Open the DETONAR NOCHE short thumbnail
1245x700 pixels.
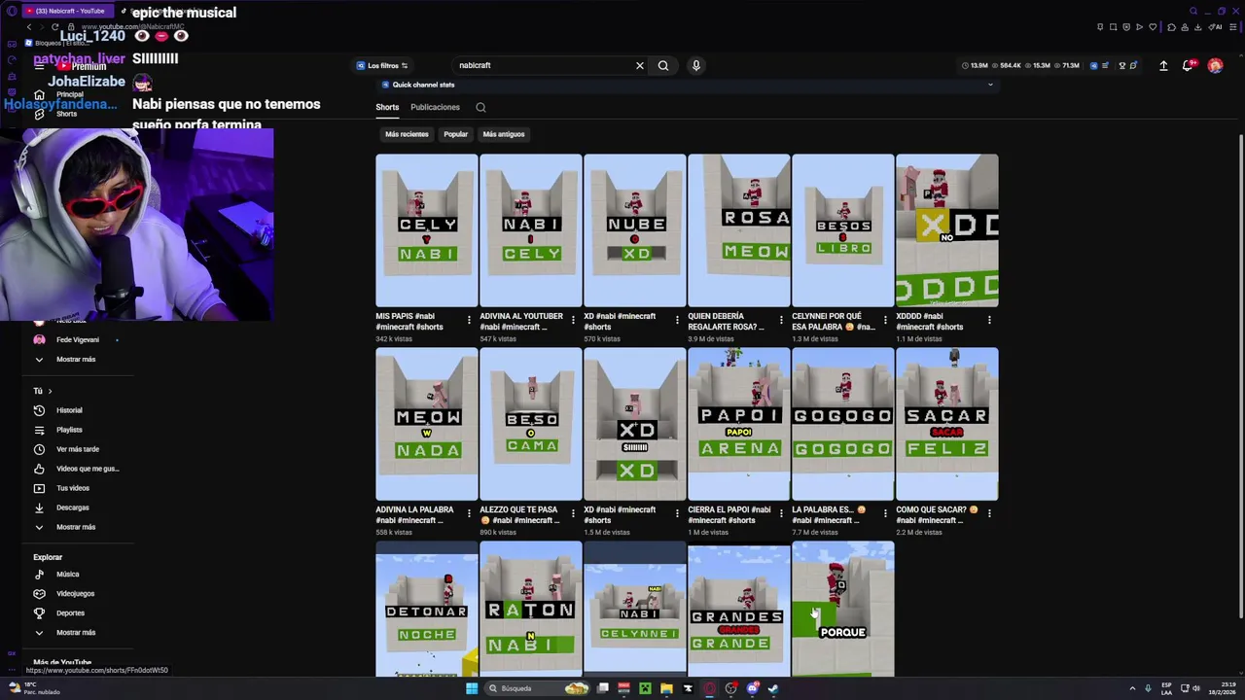[x=427, y=610]
